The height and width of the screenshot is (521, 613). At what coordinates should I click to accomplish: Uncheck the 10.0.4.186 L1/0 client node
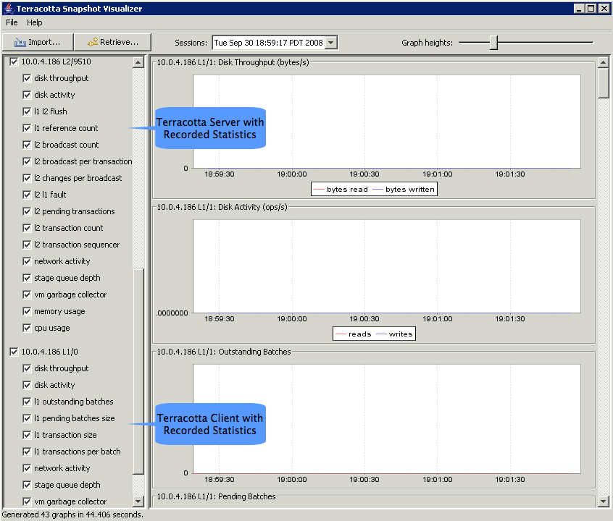coord(14,352)
